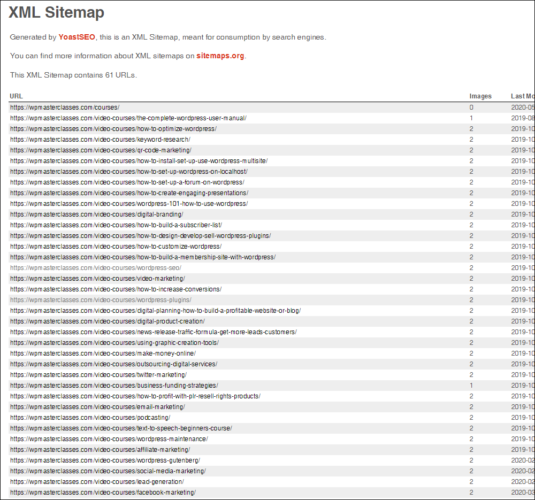Click the 'contains 61 URLs' sentence
This screenshot has height=500, width=535.
(73, 75)
